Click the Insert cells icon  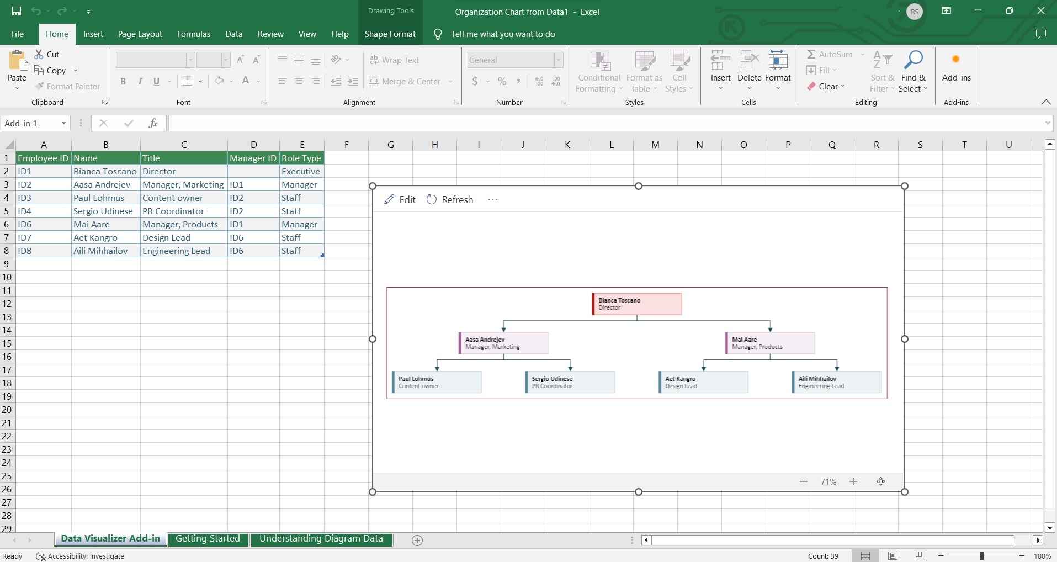720,61
